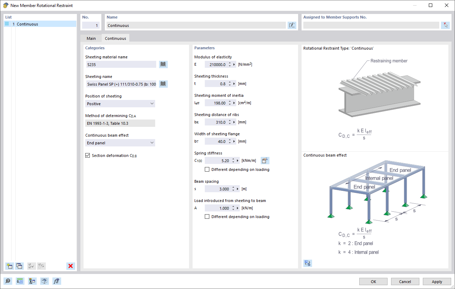Viewport: 455px width, 289px height.
Task: Uncheck Section deformation CD,B
Action: [87, 155]
